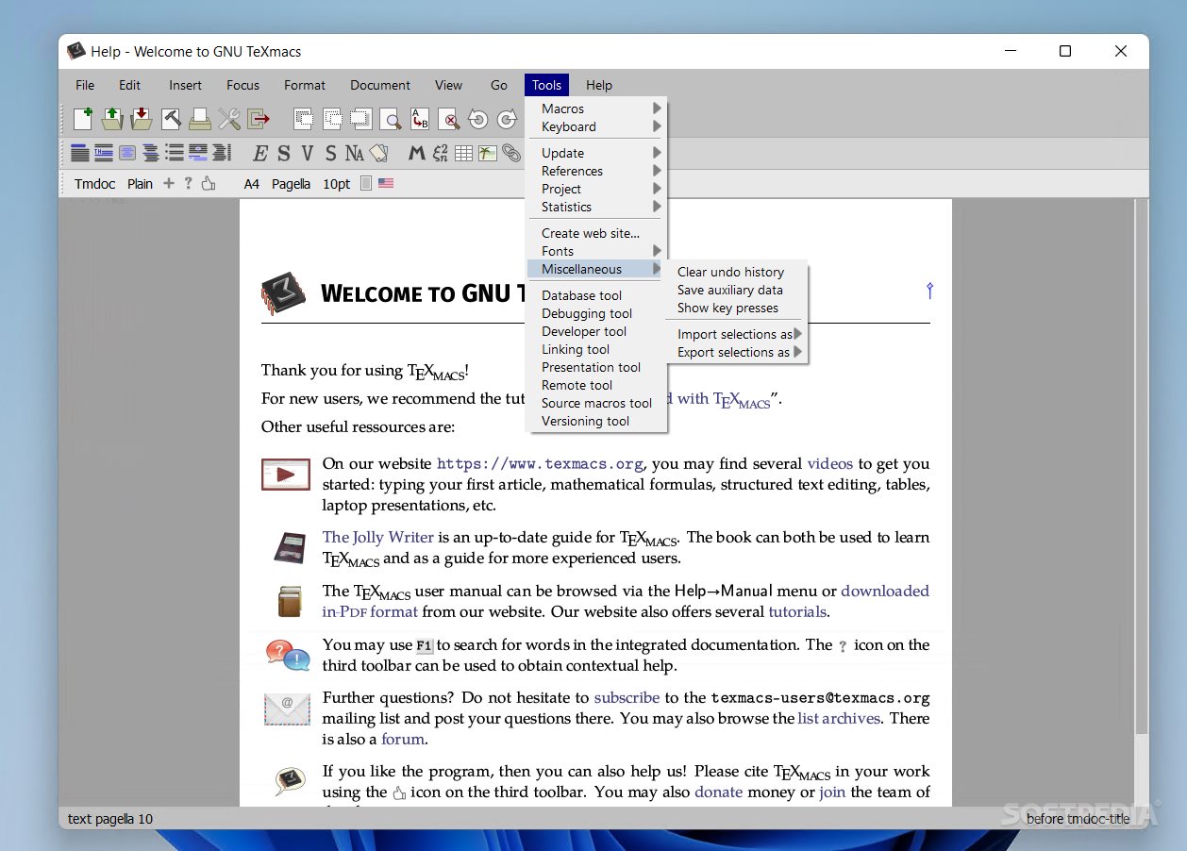This screenshot has height=851, width=1187.
Task: Click the vertical scrollbar thumb
Action: tap(1141, 467)
